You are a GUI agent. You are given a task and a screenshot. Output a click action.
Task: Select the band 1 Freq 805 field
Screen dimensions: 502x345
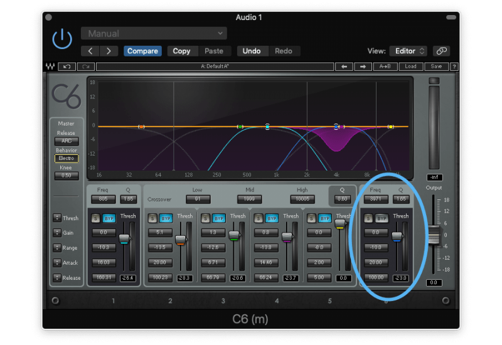[103, 199]
